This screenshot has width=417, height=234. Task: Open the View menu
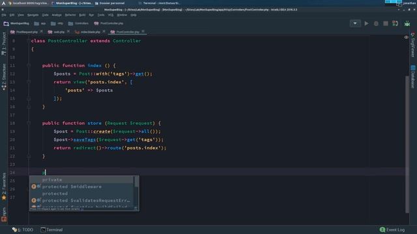coord(21,15)
